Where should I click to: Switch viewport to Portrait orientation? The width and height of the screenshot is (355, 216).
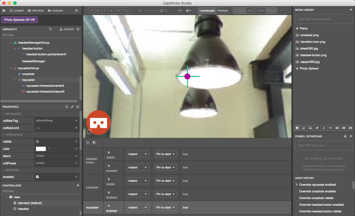click(222, 11)
